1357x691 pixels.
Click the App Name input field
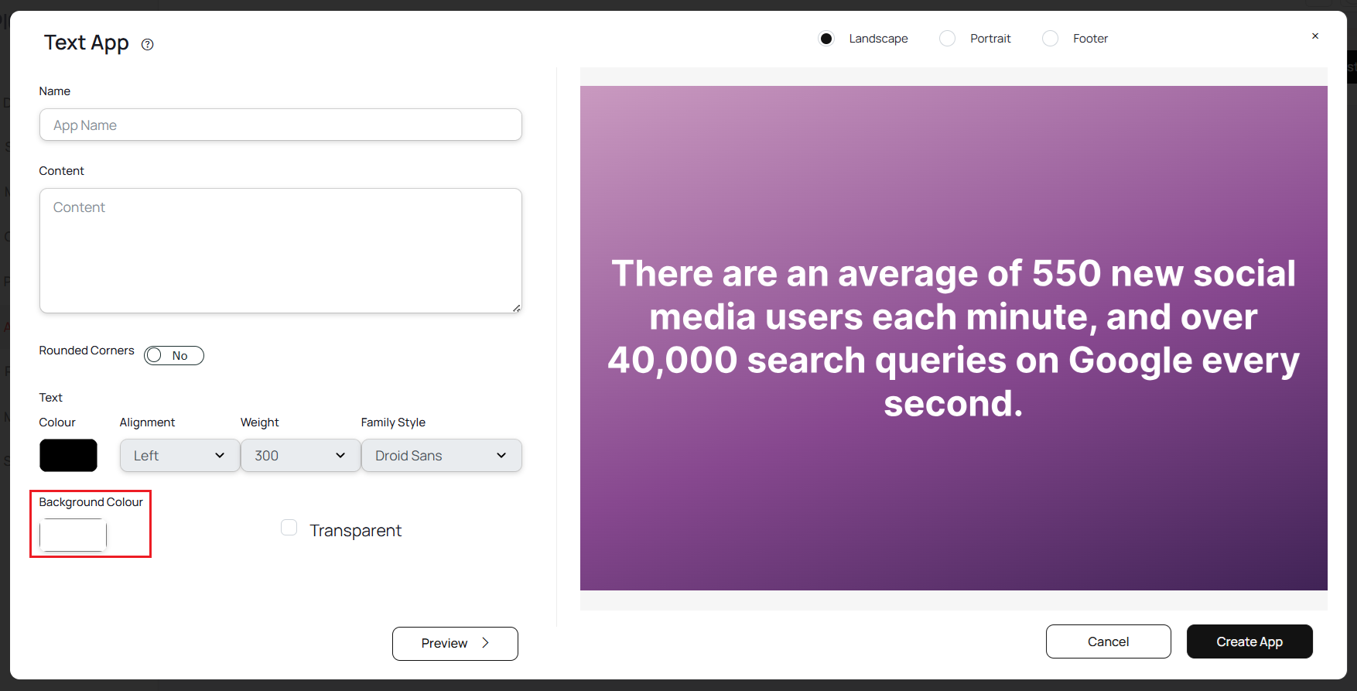(280, 125)
